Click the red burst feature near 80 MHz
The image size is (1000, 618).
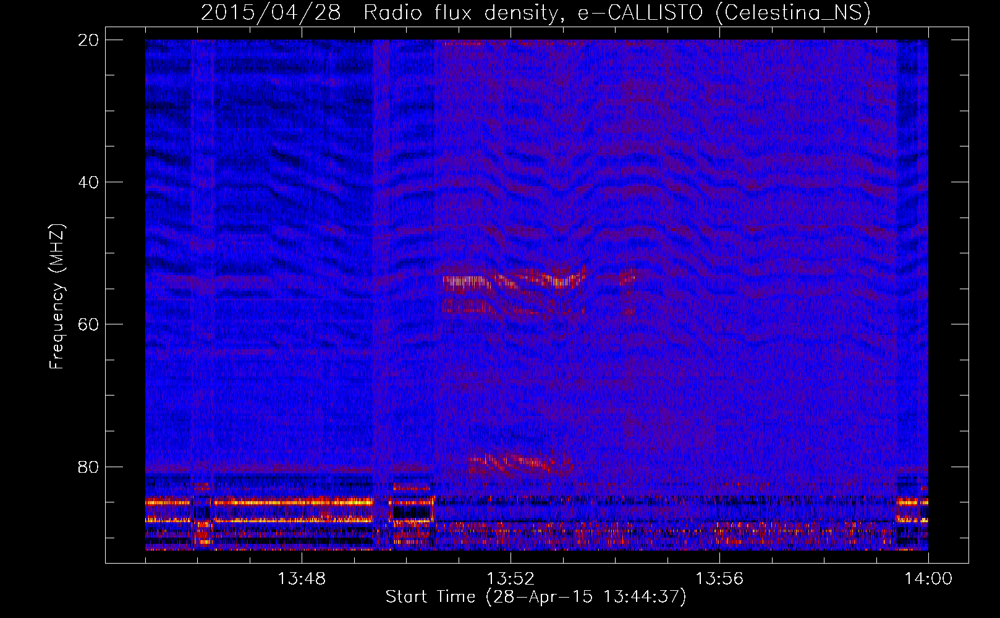[x=520, y=462]
